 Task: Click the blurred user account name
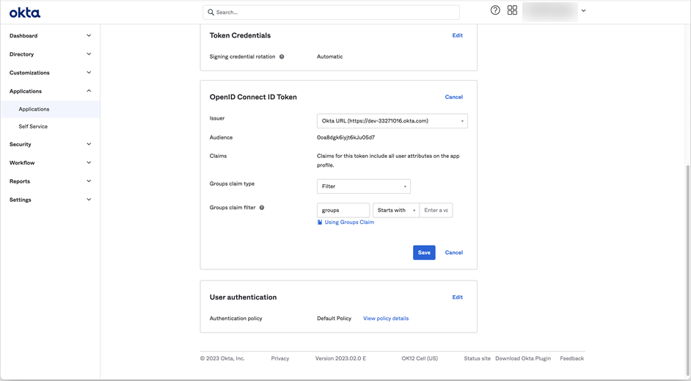550,12
